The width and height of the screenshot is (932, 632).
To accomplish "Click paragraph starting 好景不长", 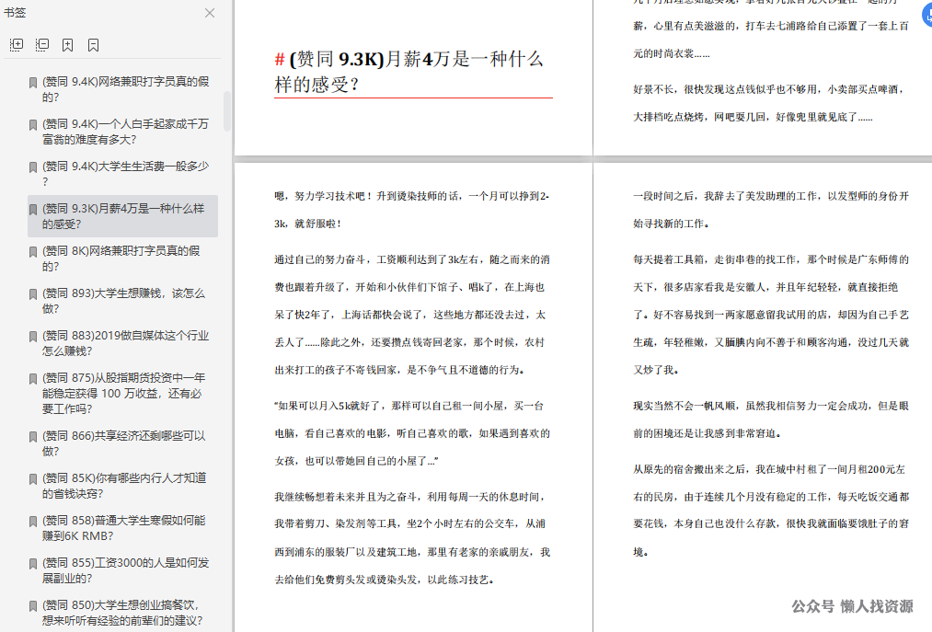I will point(768,103).
